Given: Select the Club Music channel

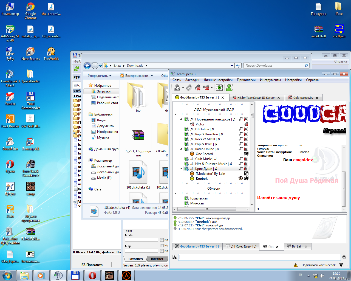Looking at the screenshot, I should tap(203, 159).
